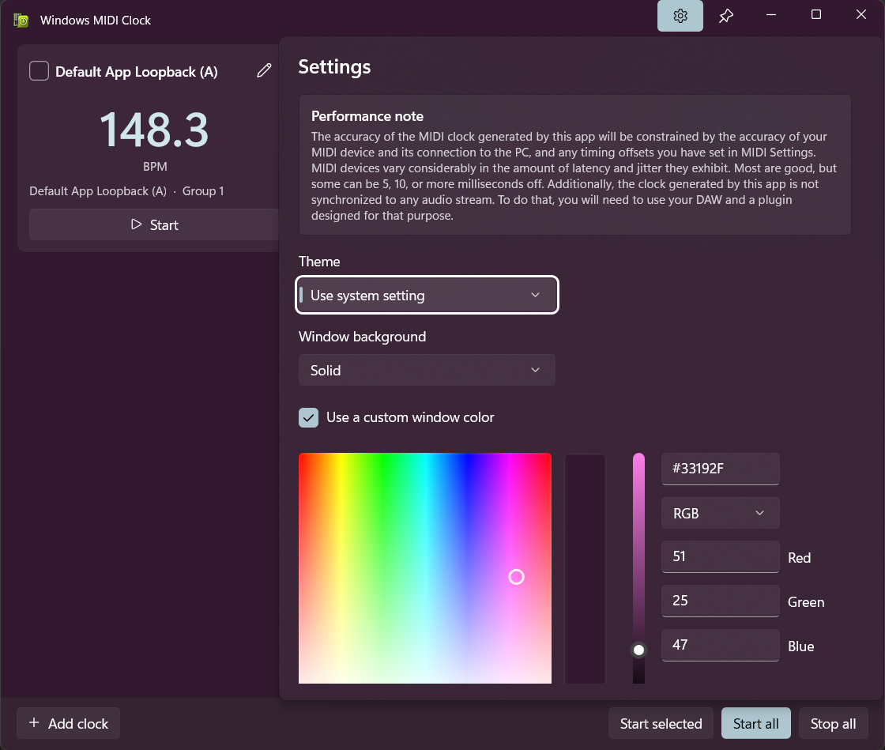Click the Performance note heading
The height and width of the screenshot is (750, 885).
367,116
